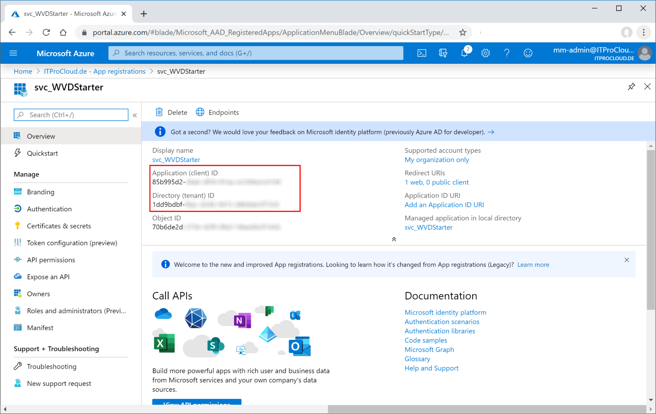
Task: Click the Endpoints globe icon
Action: tap(200, 112)
